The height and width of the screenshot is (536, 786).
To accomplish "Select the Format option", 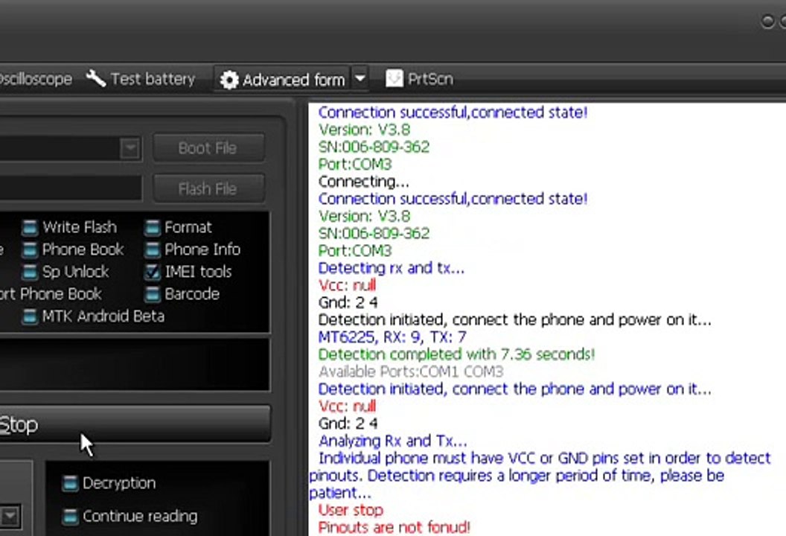I will click(x=178, y=227).
